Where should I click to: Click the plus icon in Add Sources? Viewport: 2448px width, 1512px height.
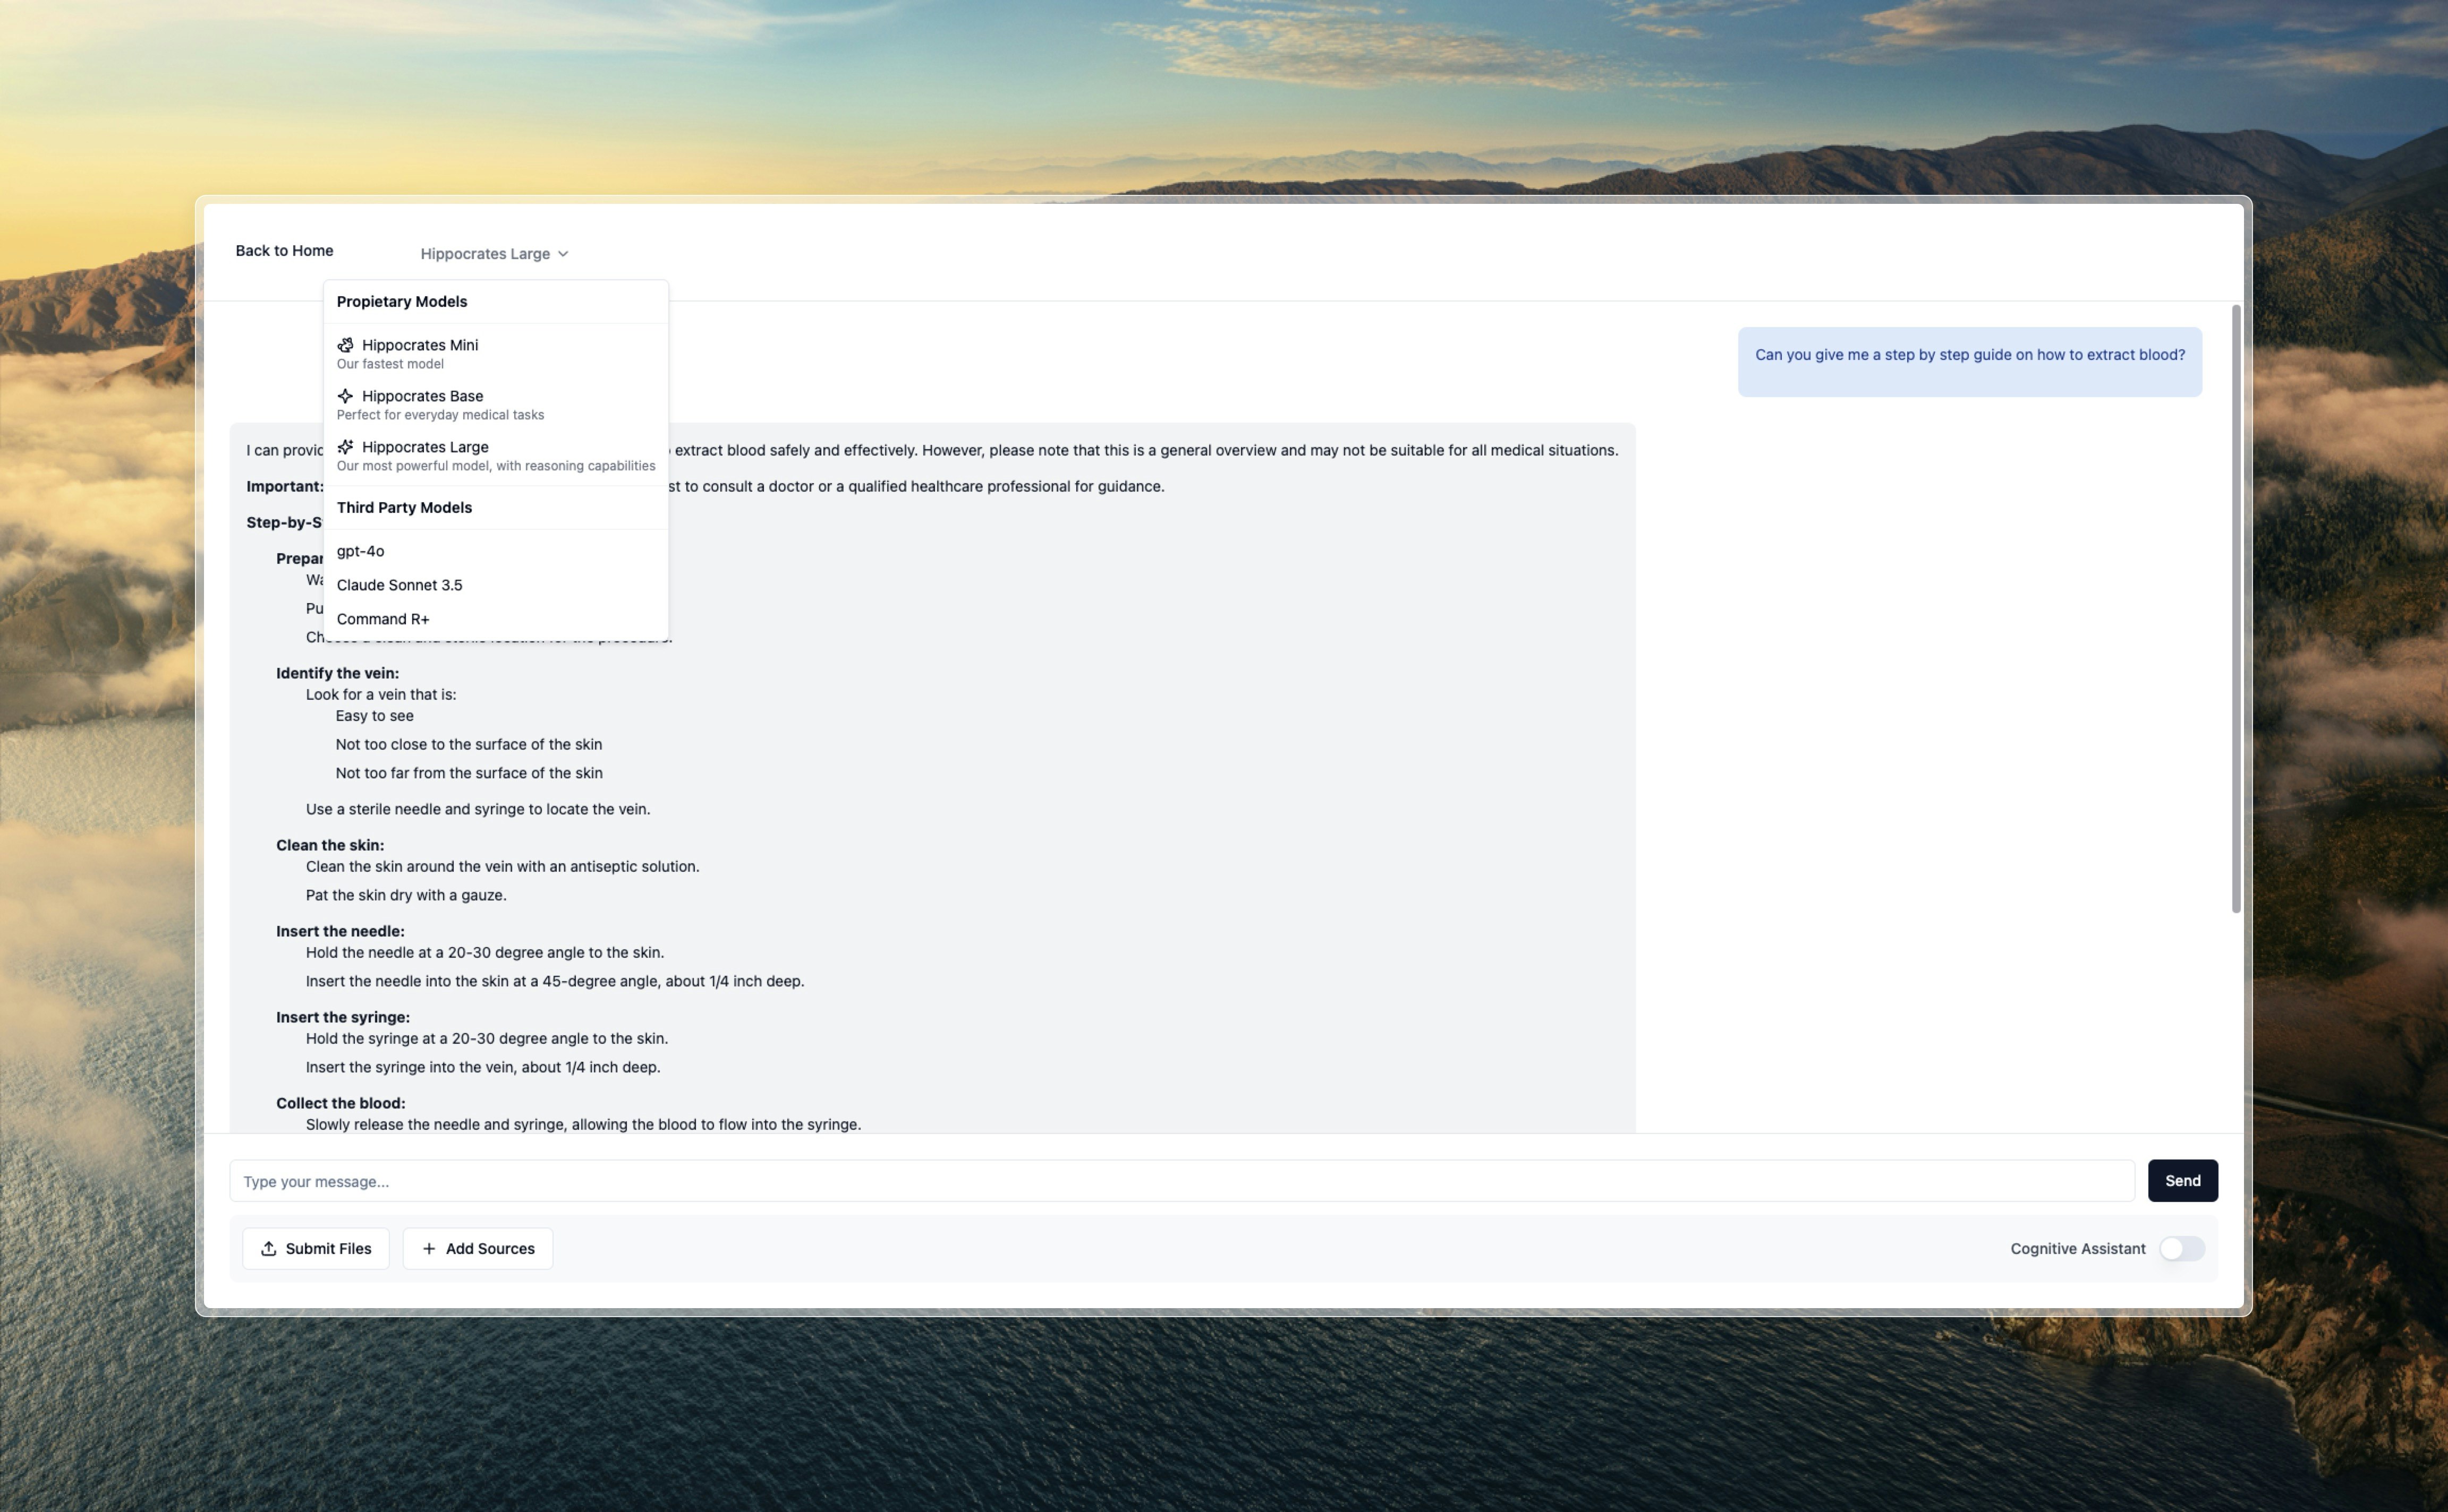click(x=429, y=1248)
